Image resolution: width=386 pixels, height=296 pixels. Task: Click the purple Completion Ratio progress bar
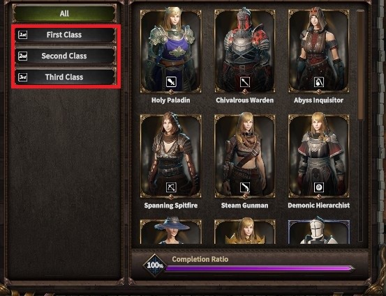[x=260, y=268]
